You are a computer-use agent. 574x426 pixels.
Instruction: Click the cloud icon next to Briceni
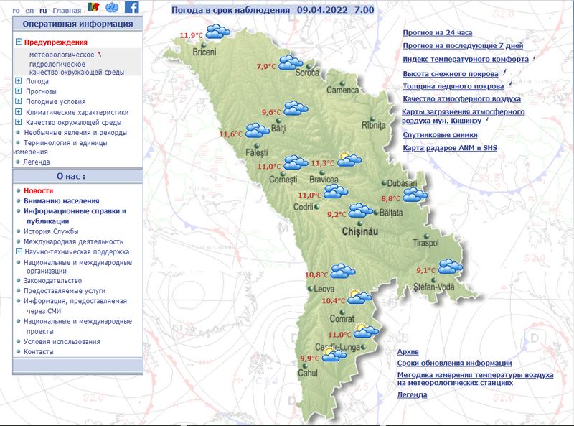tap(218, 32)
